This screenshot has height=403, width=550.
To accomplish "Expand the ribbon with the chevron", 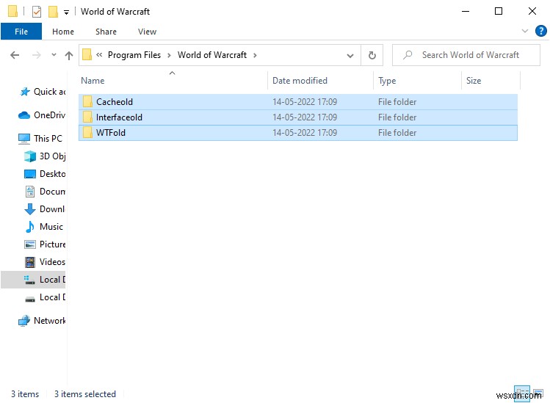I will click(524, 32).
